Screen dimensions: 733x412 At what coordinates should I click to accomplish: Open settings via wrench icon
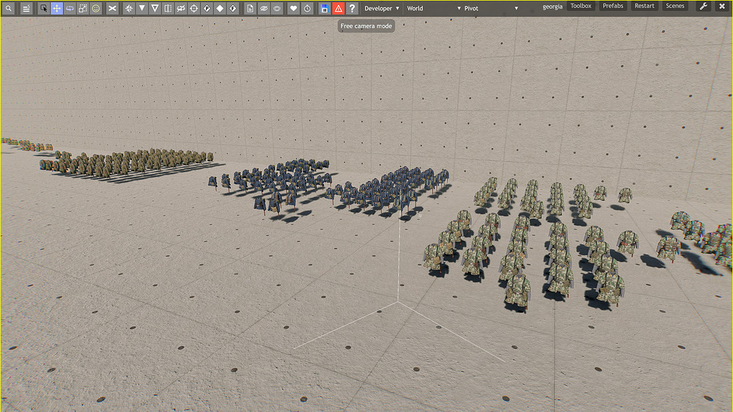pyautogui.click(x=704, y=7)
